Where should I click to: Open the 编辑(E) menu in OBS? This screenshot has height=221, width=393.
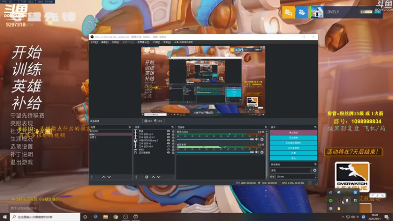(105, 42)
